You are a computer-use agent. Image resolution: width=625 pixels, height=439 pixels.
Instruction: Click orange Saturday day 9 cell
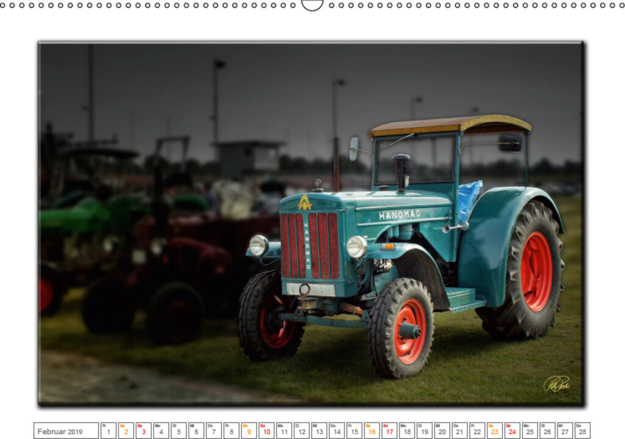249,431
